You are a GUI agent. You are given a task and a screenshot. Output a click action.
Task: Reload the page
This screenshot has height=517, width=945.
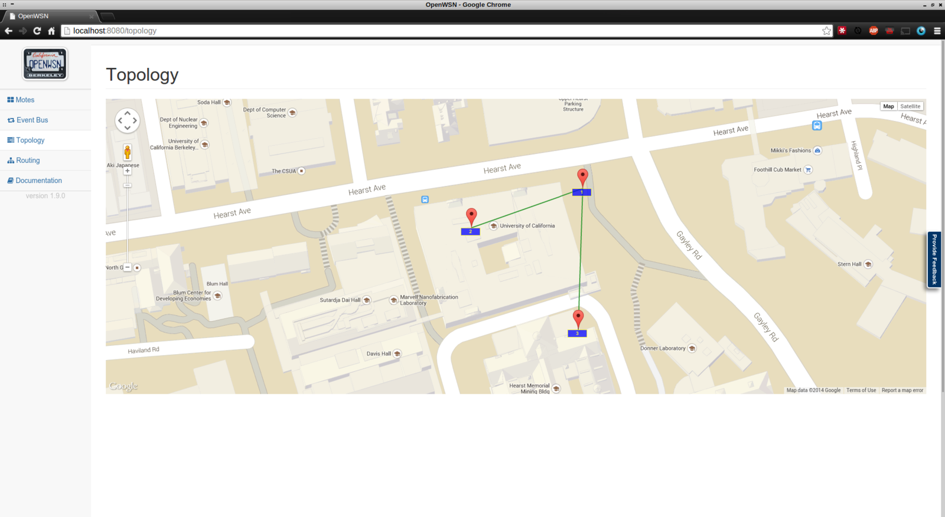(37, 31)
